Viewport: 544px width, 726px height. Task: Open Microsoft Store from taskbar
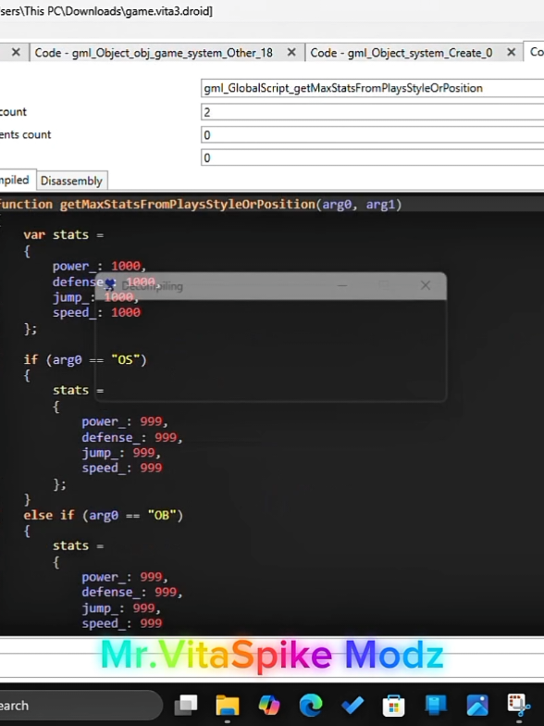point(394,706)
